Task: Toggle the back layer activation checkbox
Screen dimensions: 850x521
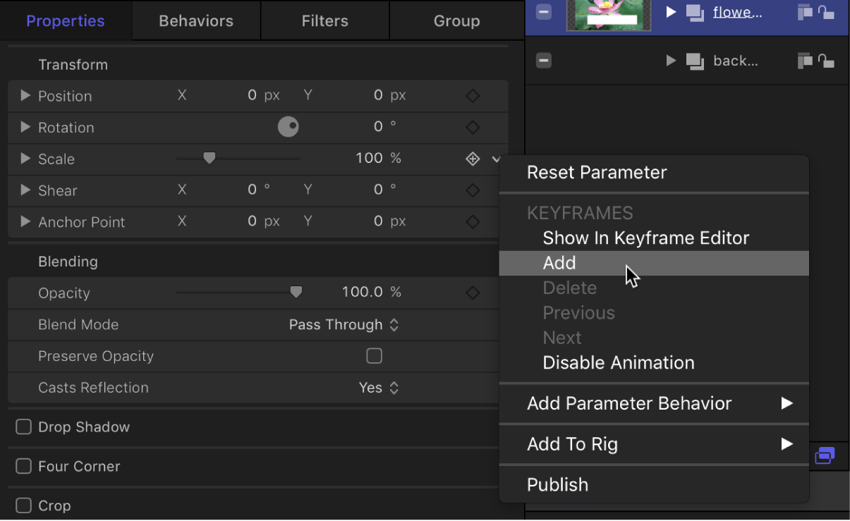Action: [x=543, y=61]
